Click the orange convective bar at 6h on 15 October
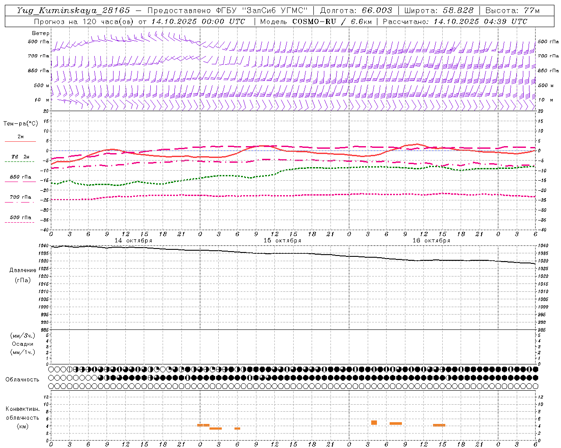Image resolution: width=561 pixels, height=448 pixels. coord(237,428)
